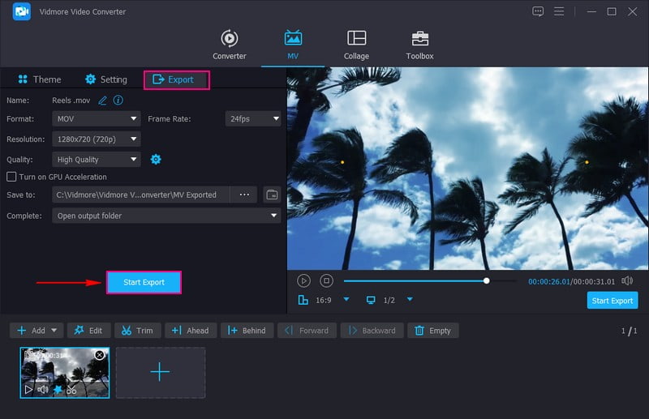
Task: Expand the Format MOV dropdown
Action: pyautogui.click(x=97, y=118)
